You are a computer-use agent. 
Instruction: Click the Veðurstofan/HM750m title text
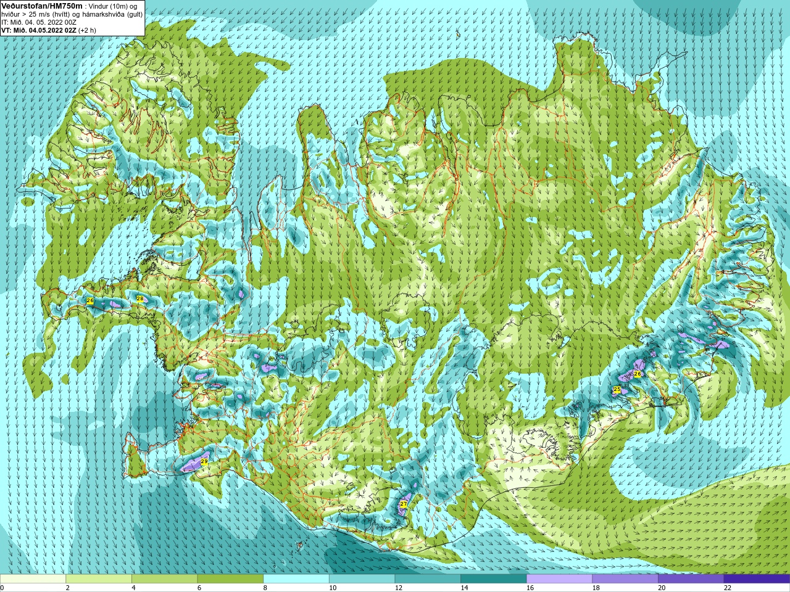[41, 6]
